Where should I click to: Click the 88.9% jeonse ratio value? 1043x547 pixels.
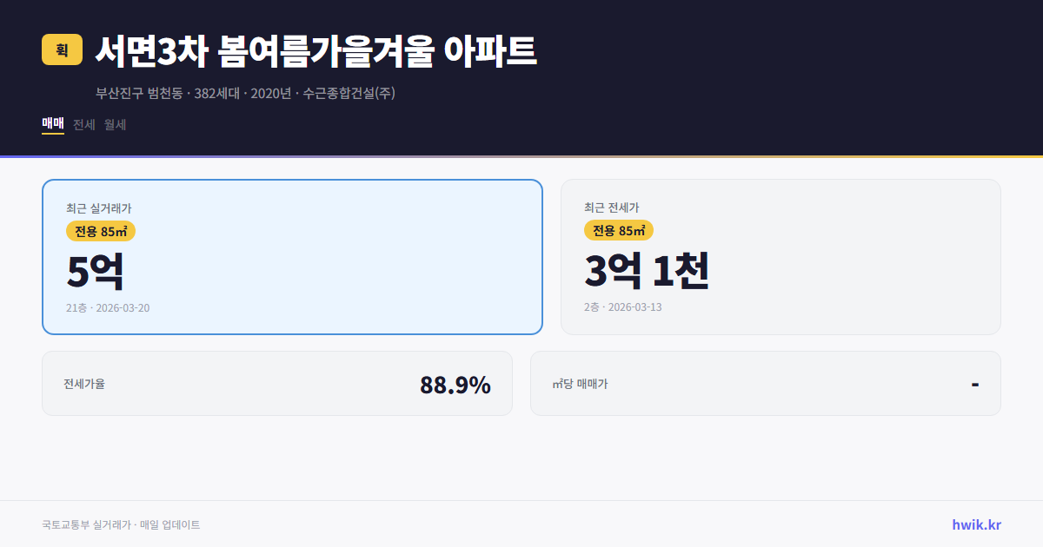[455, 383]
